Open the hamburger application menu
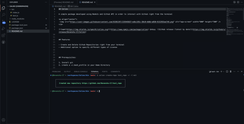244x124 pixels. [3, 2]
